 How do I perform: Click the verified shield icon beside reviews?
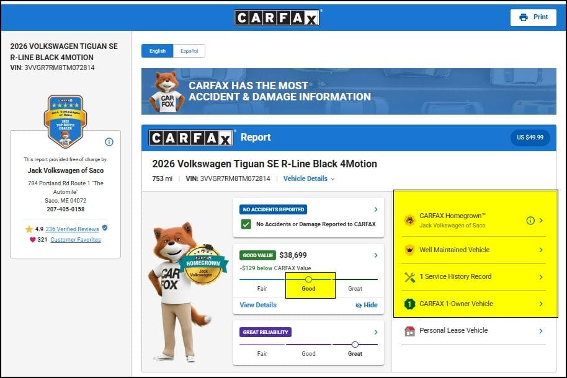coord(105,227)
